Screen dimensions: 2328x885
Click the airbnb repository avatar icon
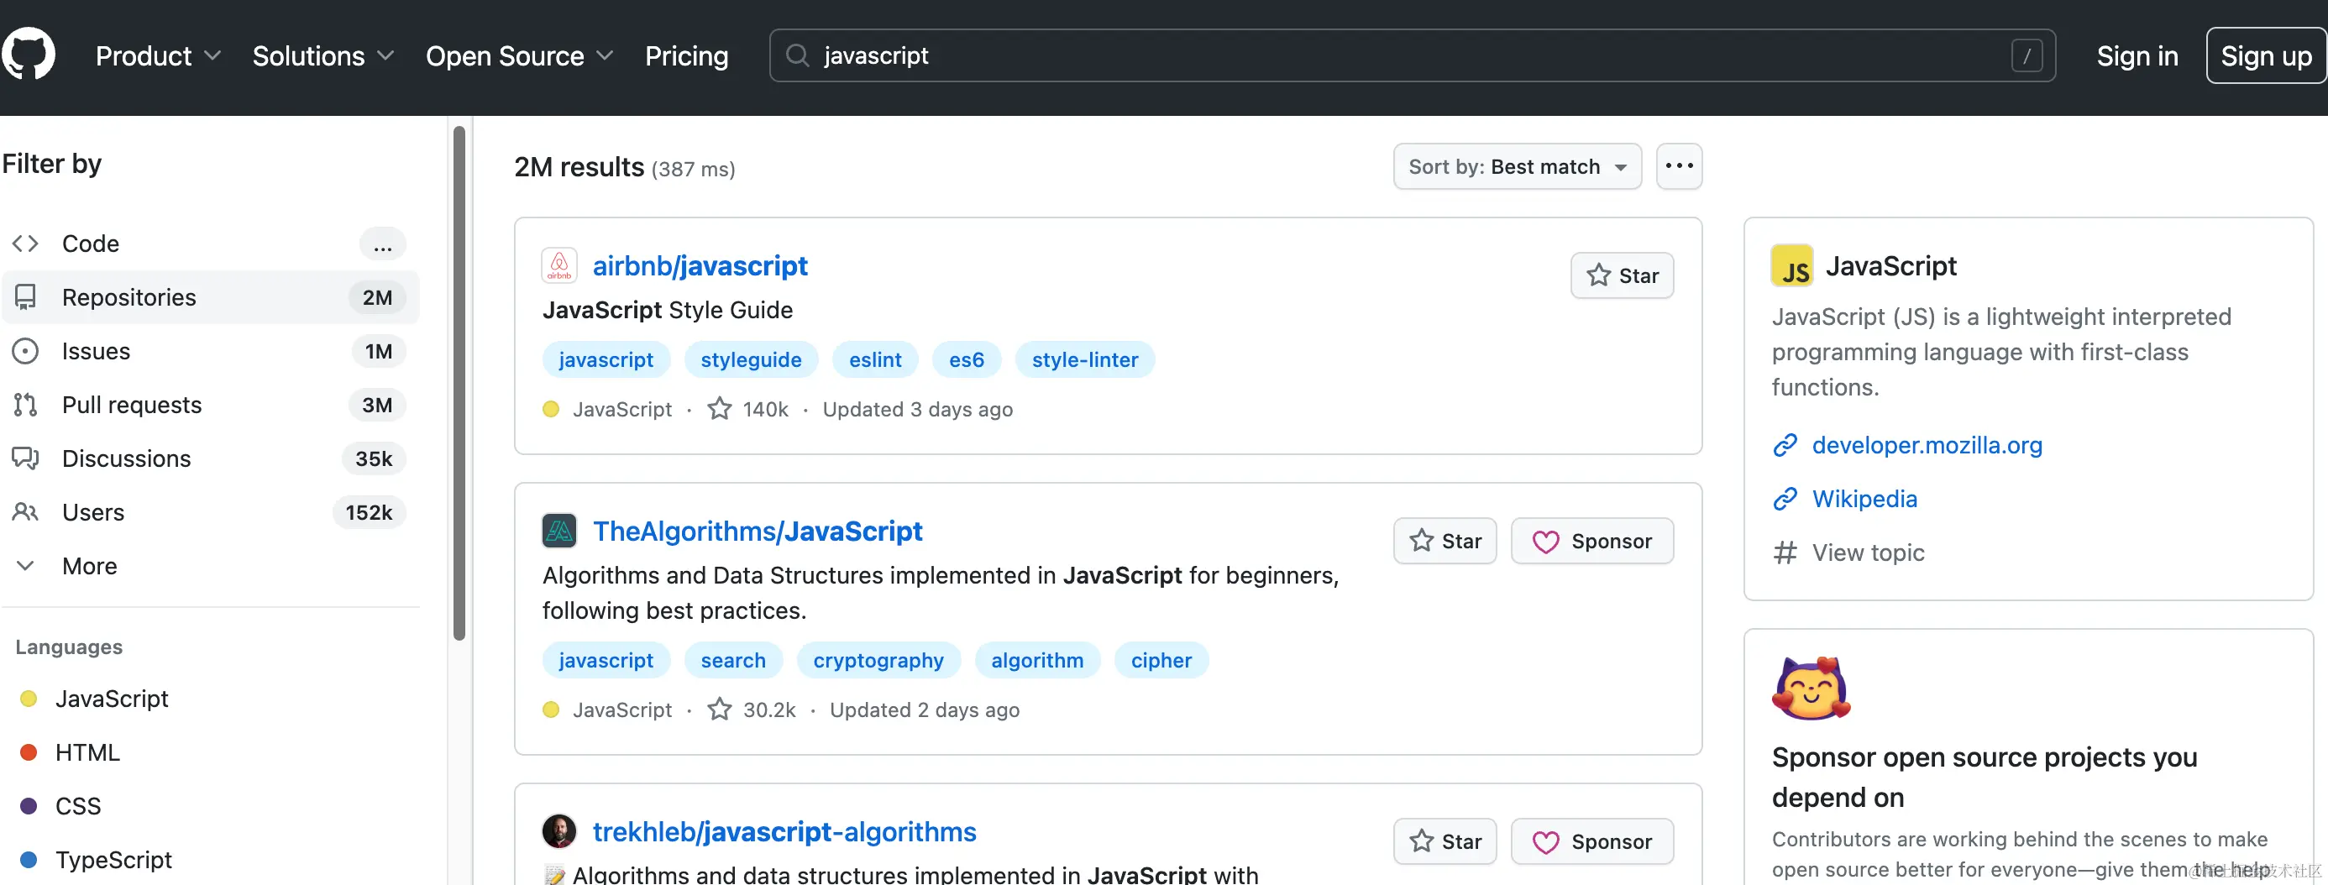[558, 266]
